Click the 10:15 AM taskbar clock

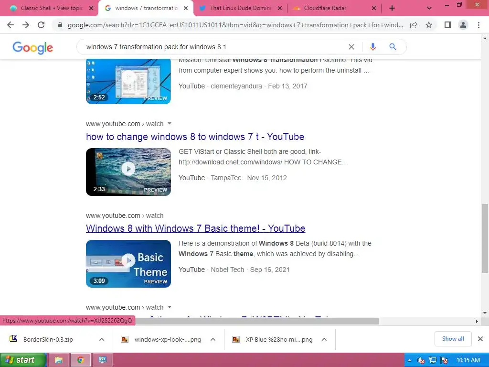pos(468,360)
